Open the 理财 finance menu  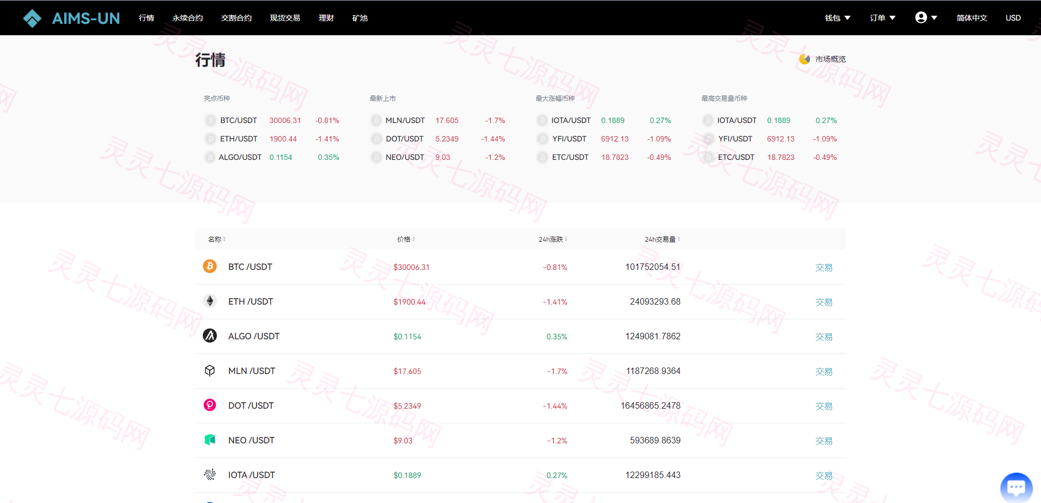(x=326, y=18)
